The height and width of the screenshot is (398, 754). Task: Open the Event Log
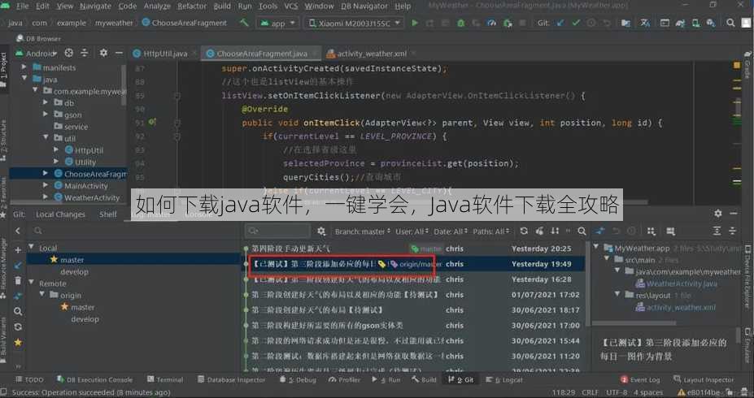(639, 379)
